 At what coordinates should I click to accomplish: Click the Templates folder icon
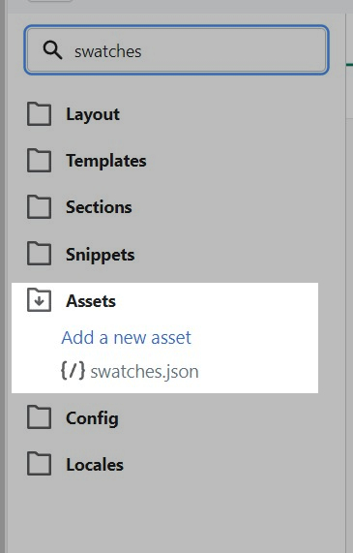pyautogui.click(x=39, y=161)
